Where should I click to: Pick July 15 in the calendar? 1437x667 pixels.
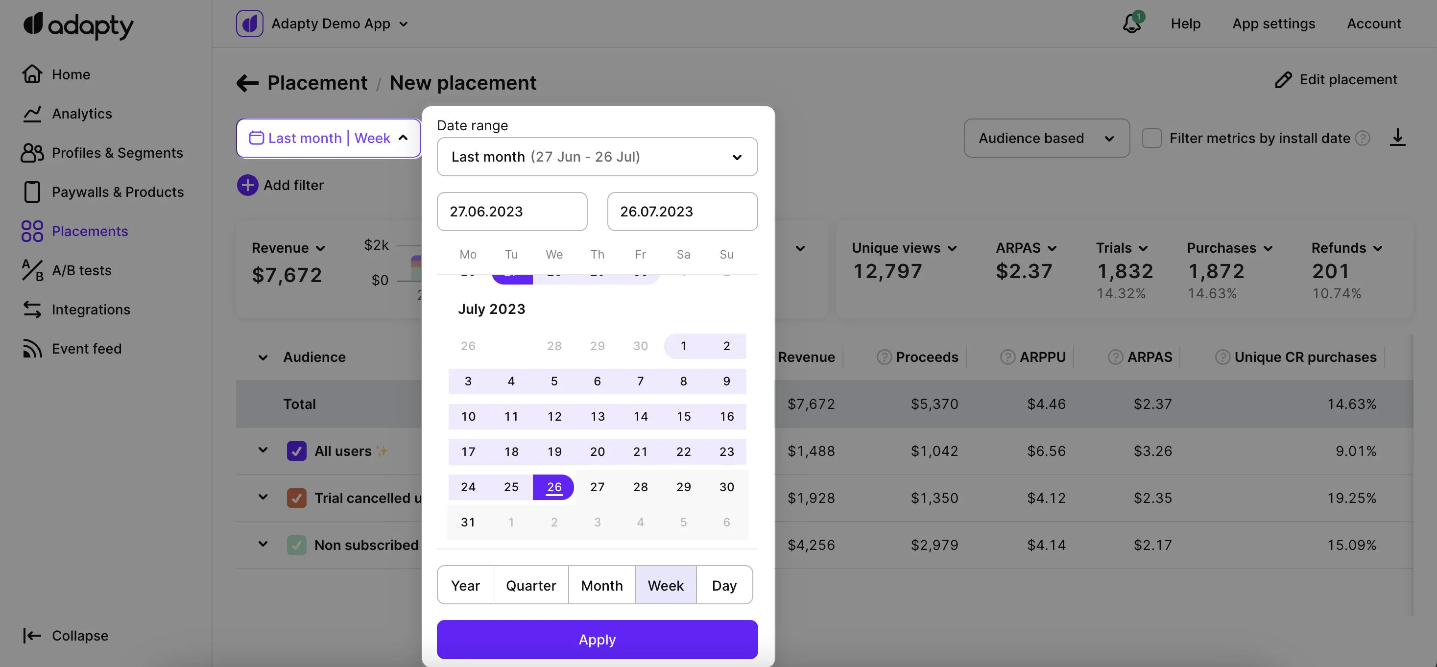point(683,417)
